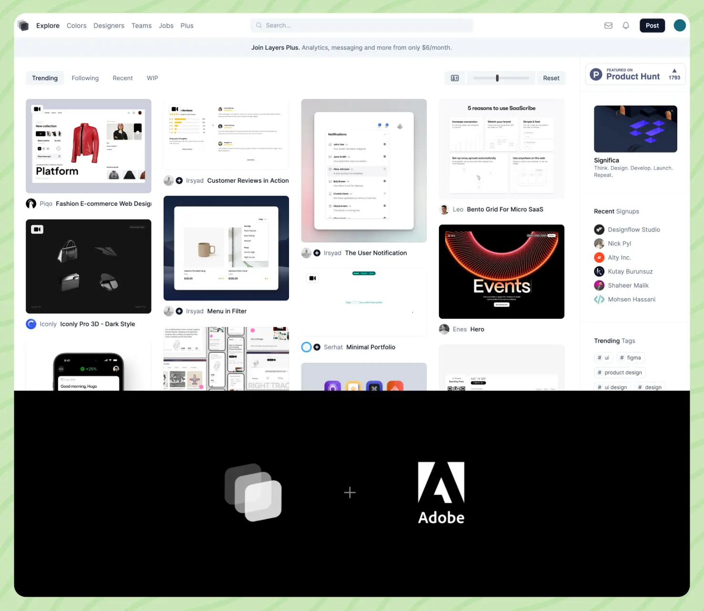Show the WIP tab
This screenshot has height=611, width=704.
(x=152, y=78)
